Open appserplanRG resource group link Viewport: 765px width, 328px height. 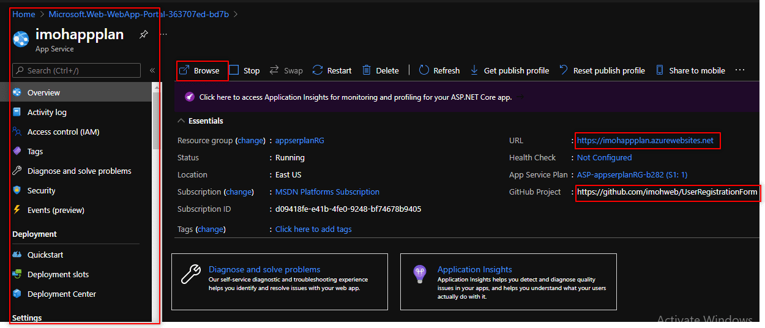[300, 140]
